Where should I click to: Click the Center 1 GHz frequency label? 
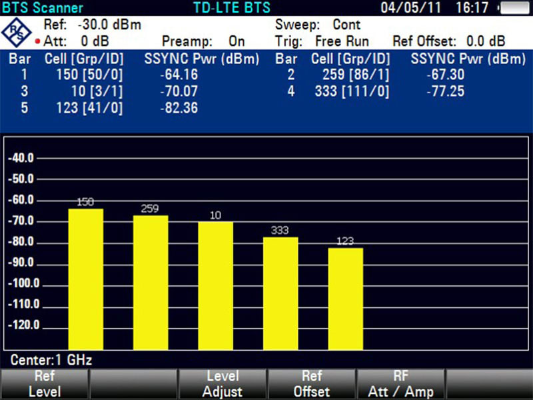coord(51,360)
